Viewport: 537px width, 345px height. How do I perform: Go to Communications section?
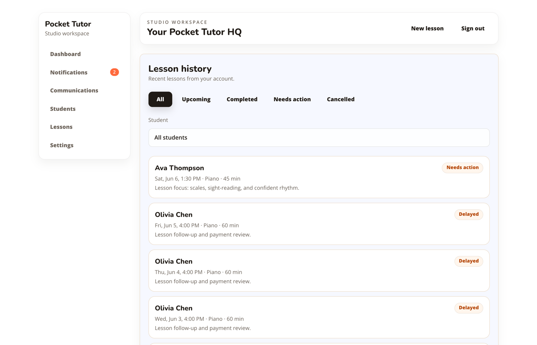[84, 90]
